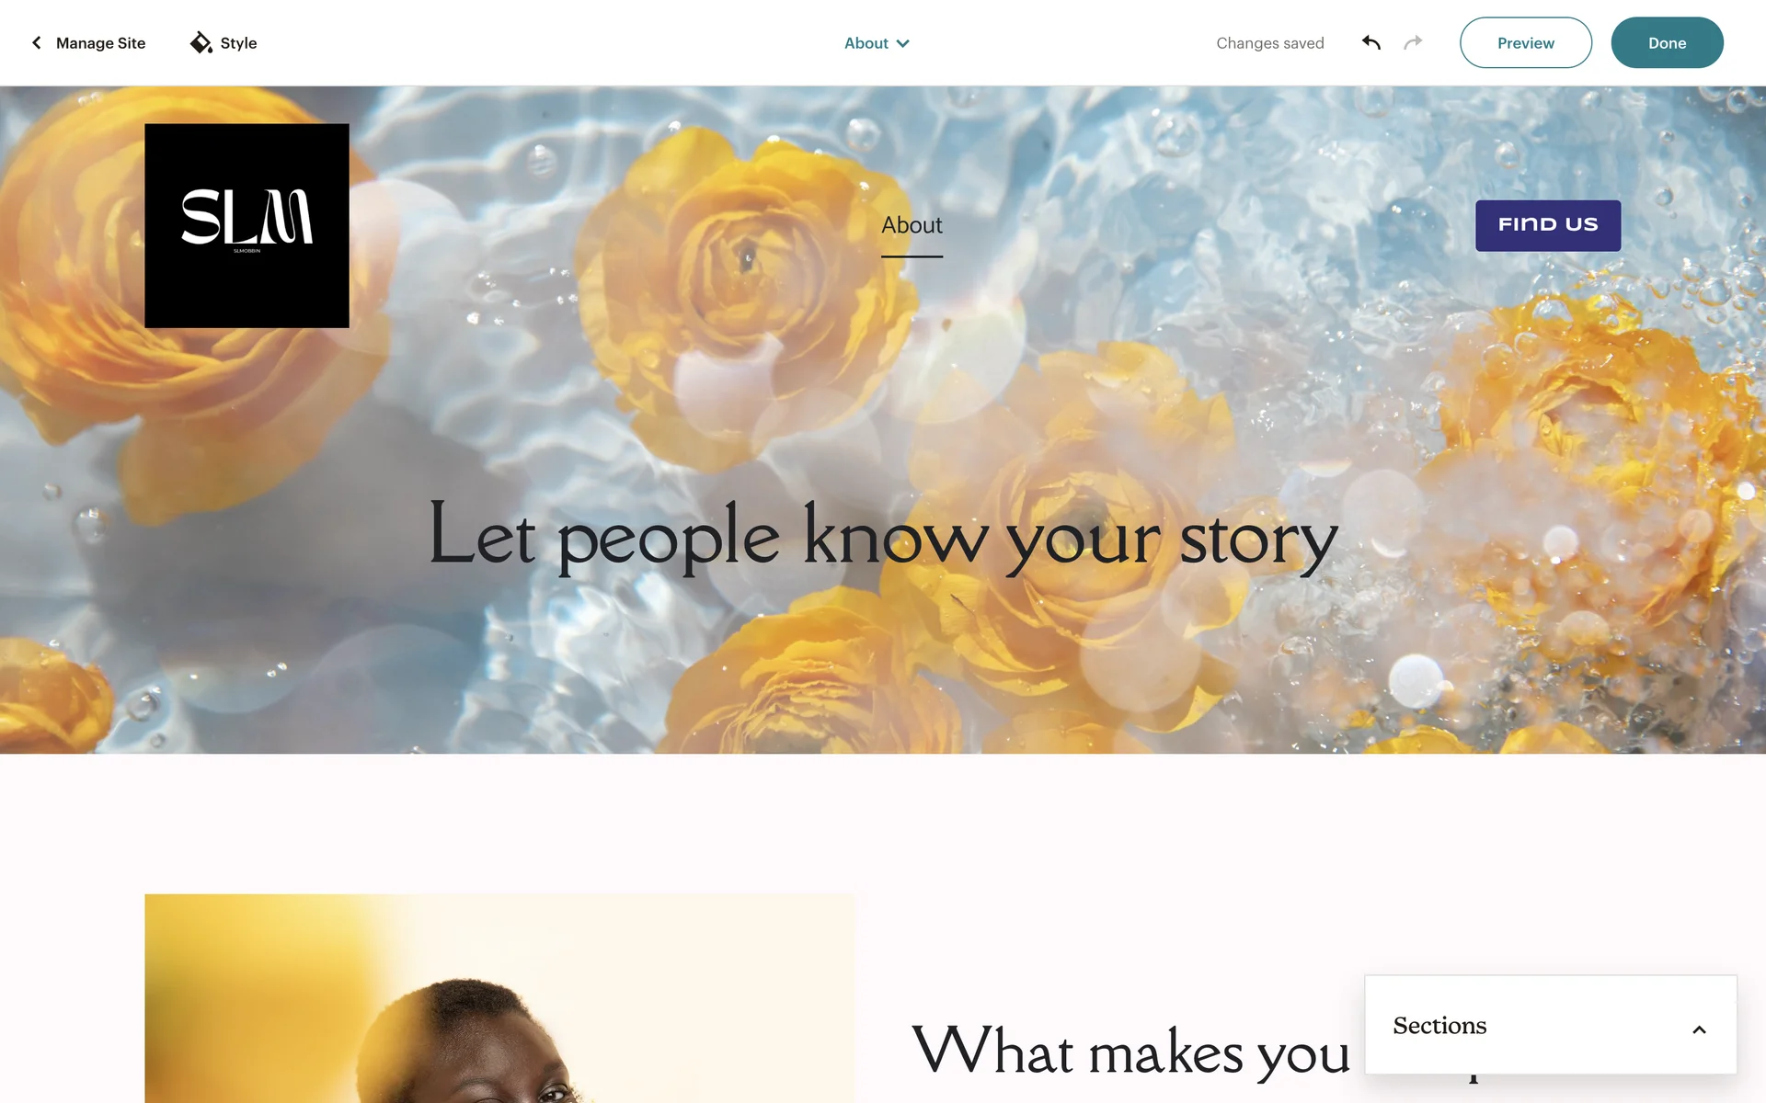This screenshot has width=1766, height=1103.
Task: Click the What makes you heading text
Action: [x=1130, y=1050]
